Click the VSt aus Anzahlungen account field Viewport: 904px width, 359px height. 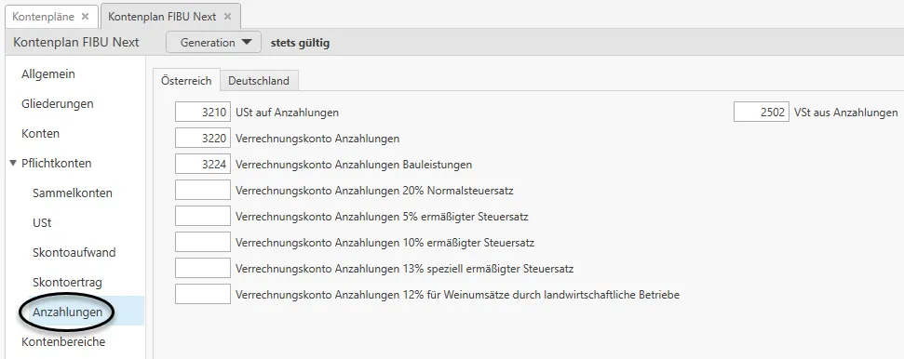pos(762,113)
